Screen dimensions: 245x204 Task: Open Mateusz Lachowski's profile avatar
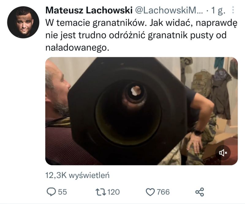pos(23,22)
